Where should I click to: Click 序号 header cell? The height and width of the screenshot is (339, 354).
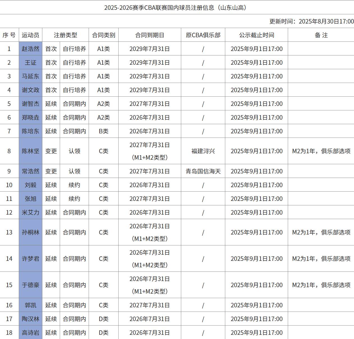coord(9,35)
